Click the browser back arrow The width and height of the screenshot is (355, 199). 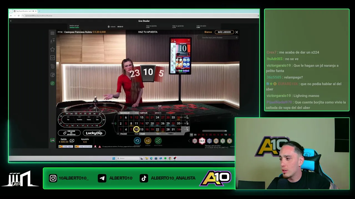click(x=11, y=16)
